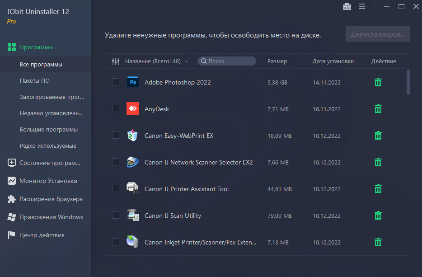This screenshot has height=277, width=422.
Task: Open the hamburger options menu
Action: tap(362, 6)
